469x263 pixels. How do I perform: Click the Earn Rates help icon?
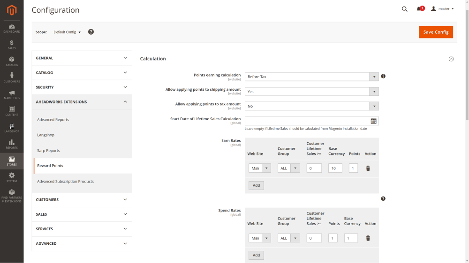coord(383,198)
